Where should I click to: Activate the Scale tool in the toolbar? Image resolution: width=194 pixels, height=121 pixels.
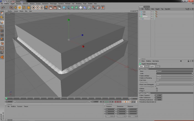click(20, 7)
